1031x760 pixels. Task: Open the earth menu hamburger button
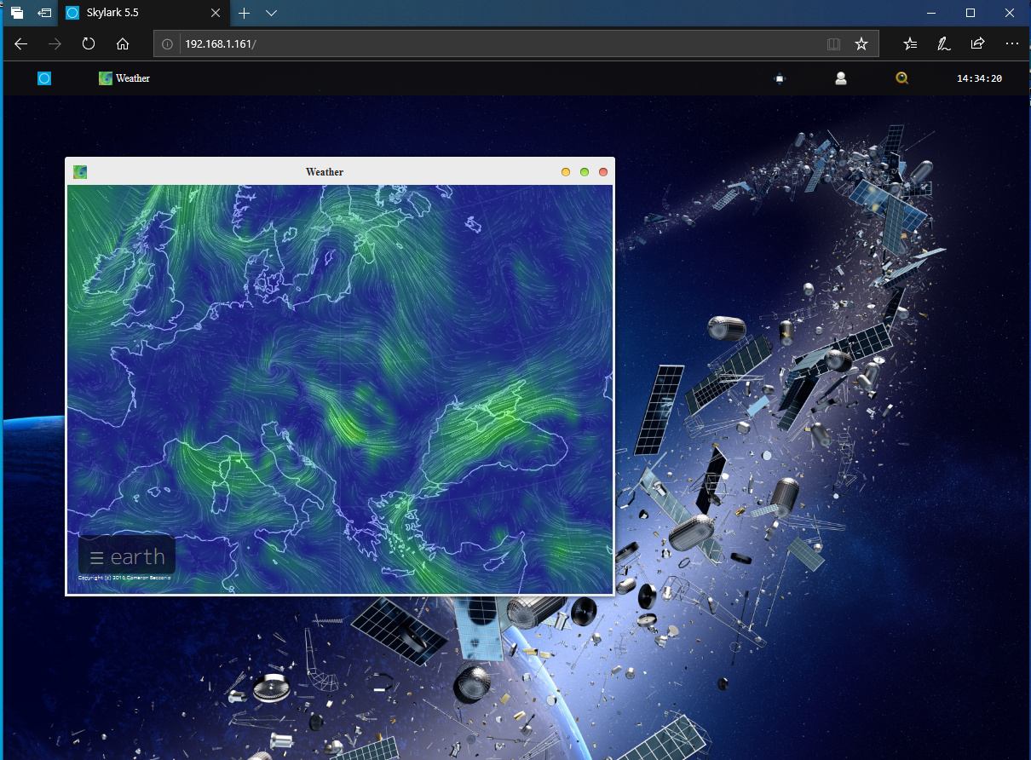coord(97,557)
